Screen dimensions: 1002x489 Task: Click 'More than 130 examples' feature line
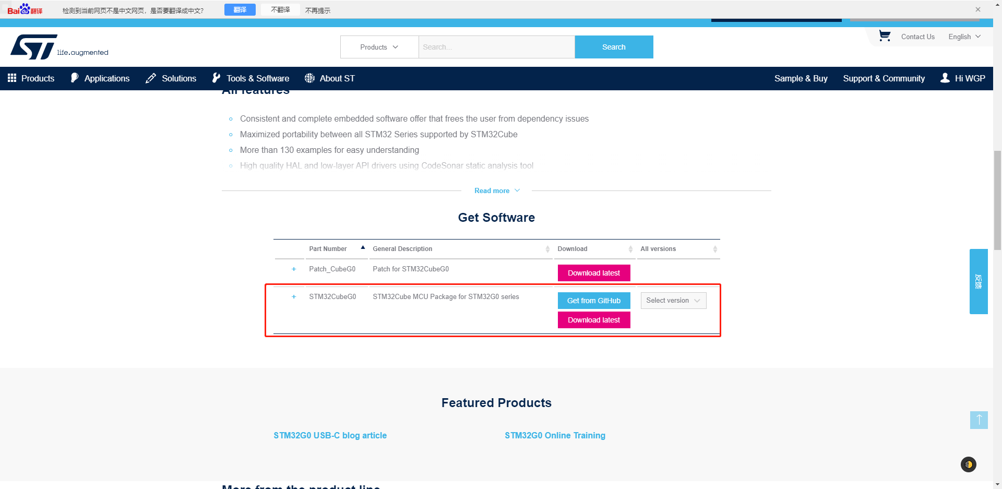pos(329,150)
